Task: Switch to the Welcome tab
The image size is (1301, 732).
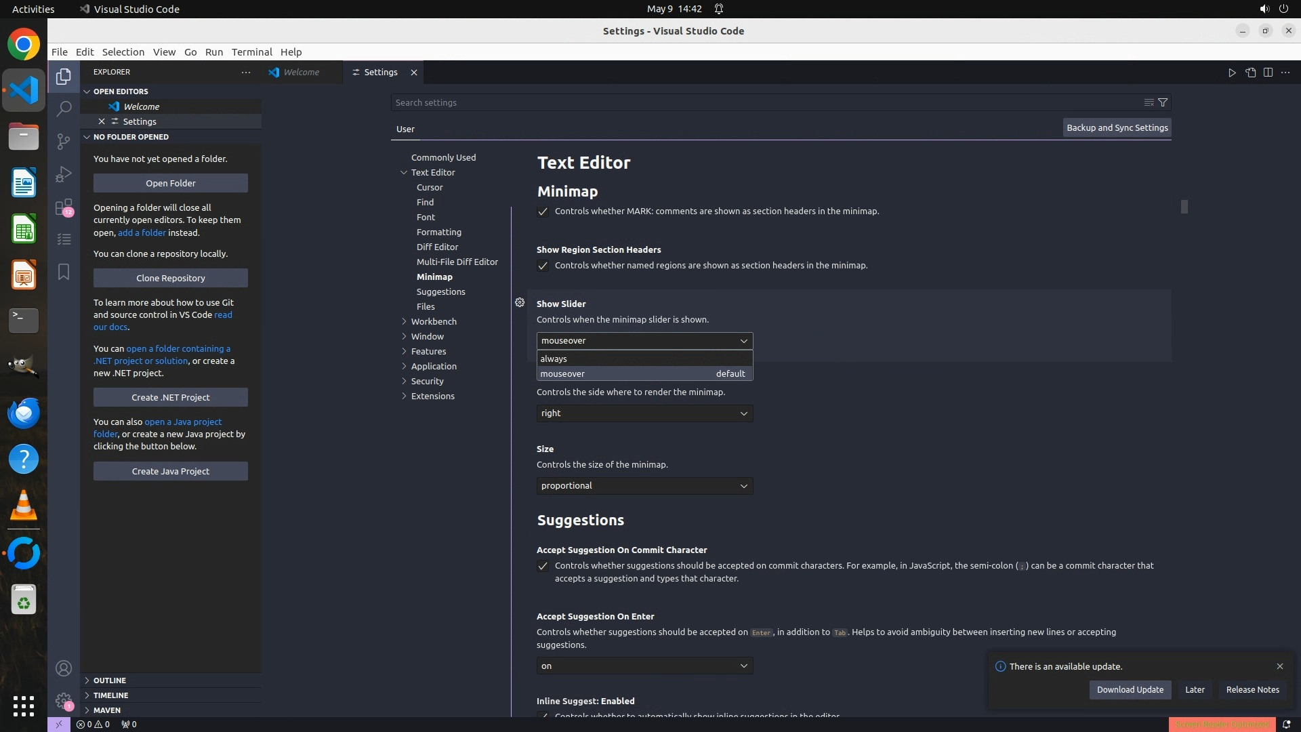Action: pyautogui.click(x=301, y=73)
